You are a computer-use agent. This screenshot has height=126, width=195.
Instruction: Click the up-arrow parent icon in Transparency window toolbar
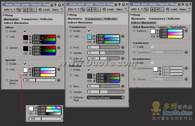89,9
